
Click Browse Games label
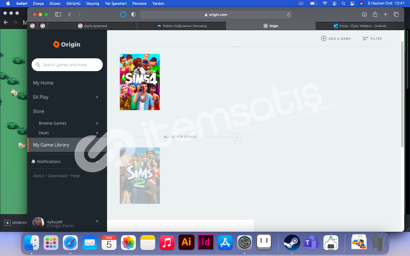53,123
